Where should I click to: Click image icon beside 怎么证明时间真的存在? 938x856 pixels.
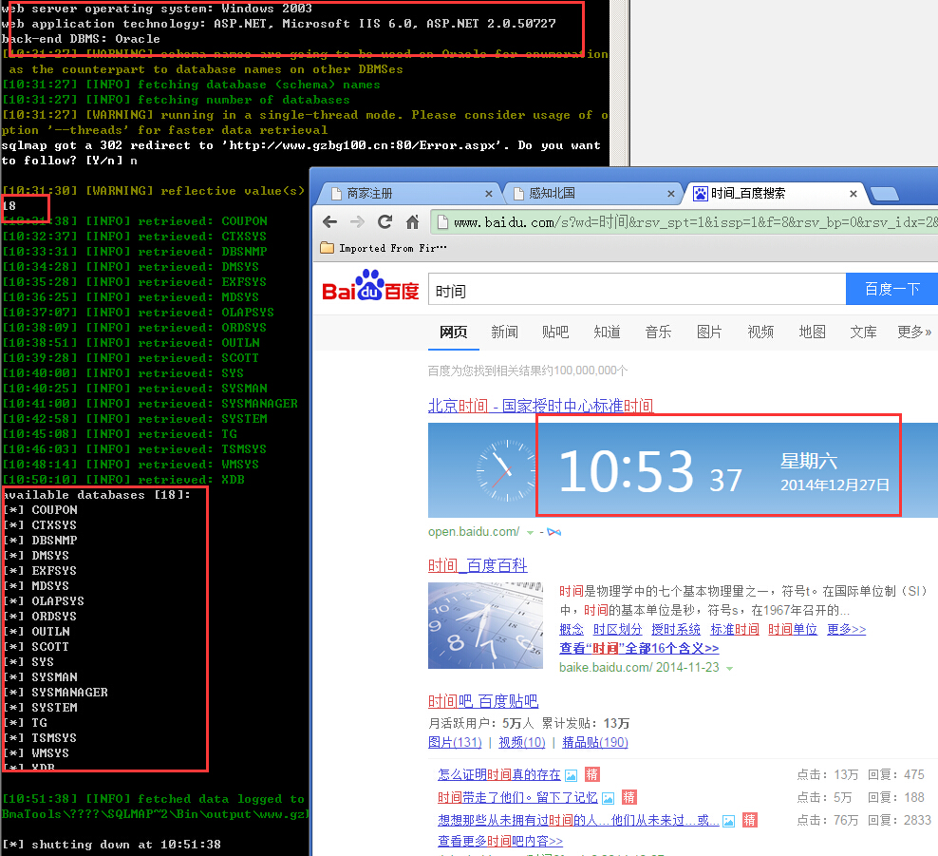(572, 776)
